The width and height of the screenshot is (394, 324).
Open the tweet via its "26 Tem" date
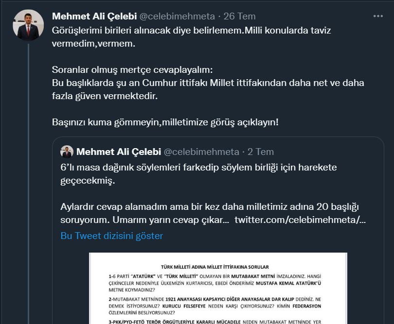237,16
